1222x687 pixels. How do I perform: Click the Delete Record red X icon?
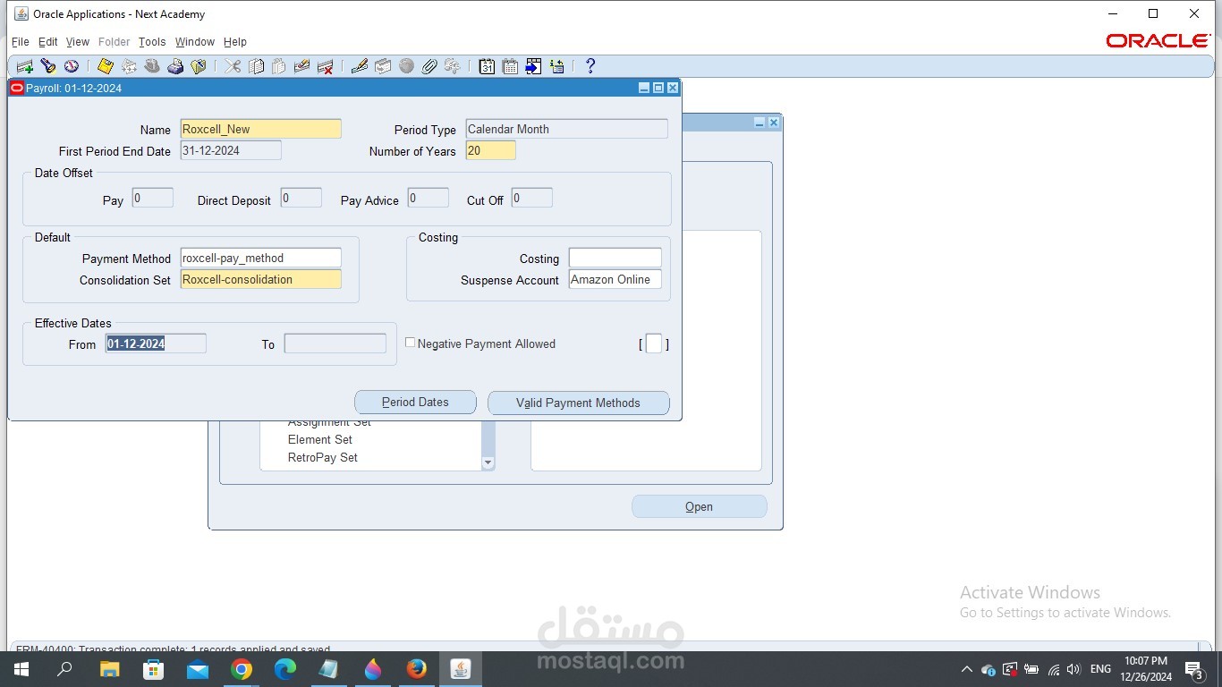(x=326, y=66)
